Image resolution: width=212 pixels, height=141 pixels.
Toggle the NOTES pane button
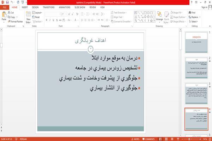coord(135,139)
